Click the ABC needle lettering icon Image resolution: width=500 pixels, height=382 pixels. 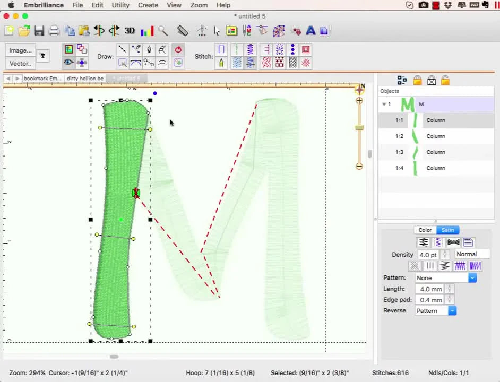[x=247, y=31]
